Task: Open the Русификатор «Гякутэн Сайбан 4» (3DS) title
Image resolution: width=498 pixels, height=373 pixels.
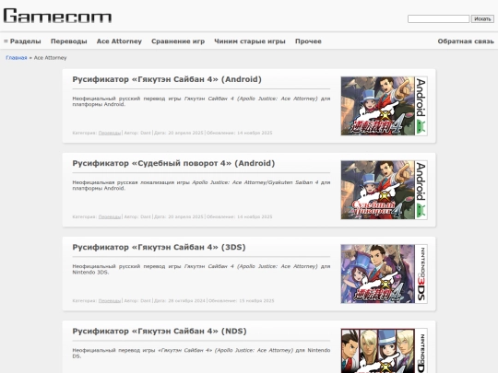Action: (x=159, y=247)
